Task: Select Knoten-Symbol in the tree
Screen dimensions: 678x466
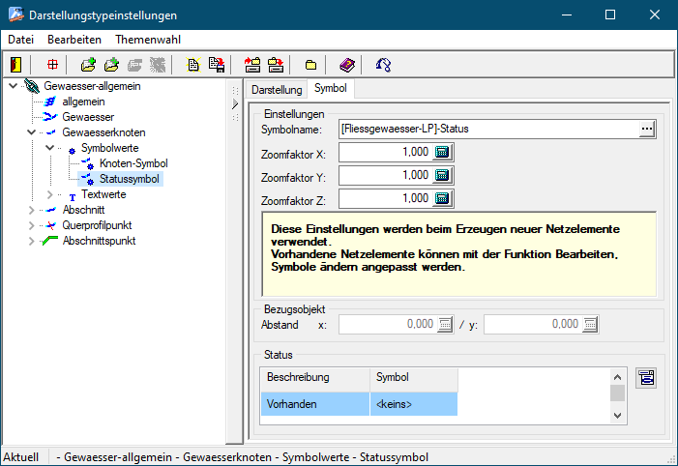Action: pyautogui.click(x=133, y=163)
